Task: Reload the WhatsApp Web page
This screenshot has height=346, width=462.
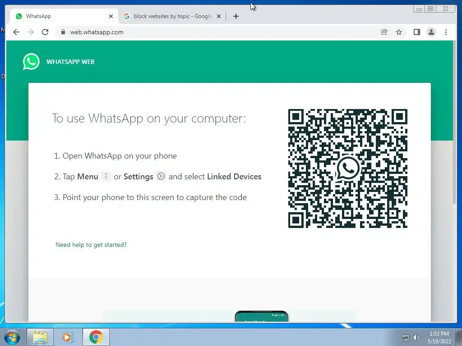Action: (x=45, y=32)
